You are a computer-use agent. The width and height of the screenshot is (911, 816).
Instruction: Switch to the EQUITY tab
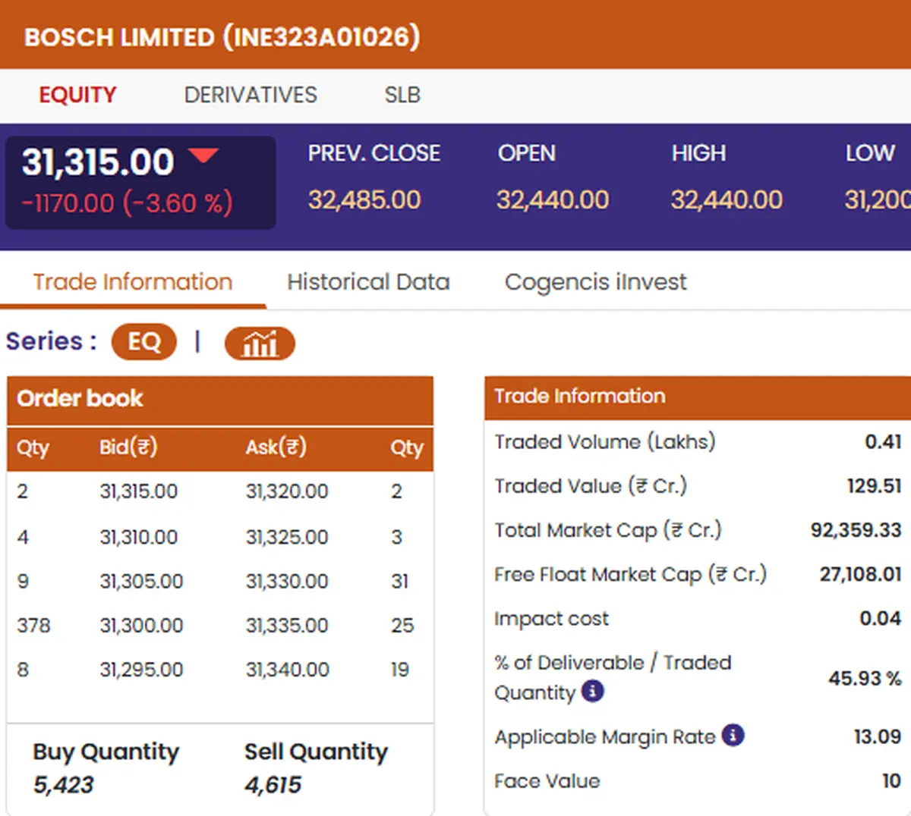pos(77,95)
